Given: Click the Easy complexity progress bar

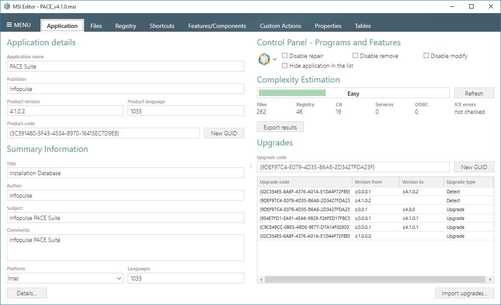Looking at the screenshot, I should coord(353,93).
